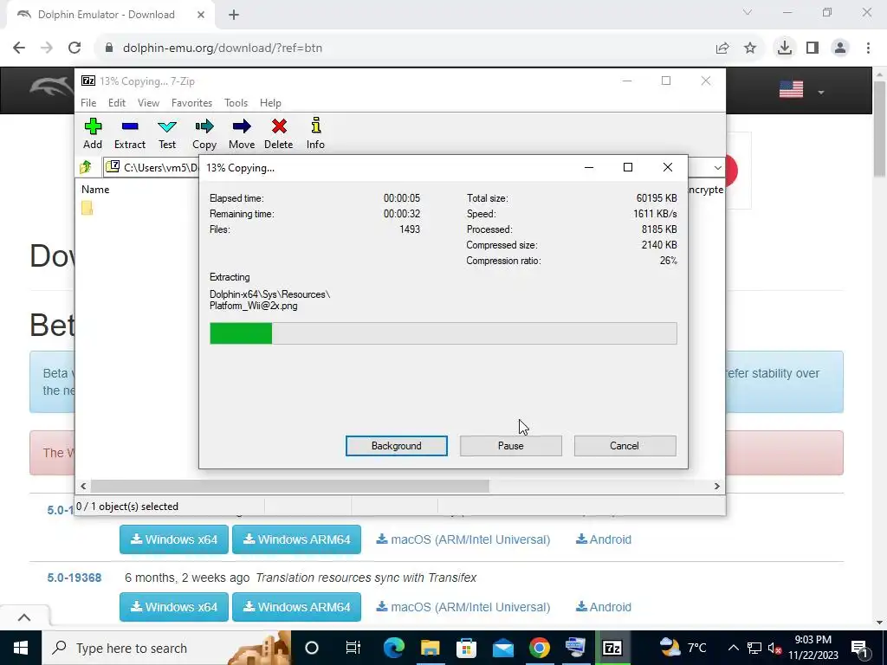Viewport: 887px width, 665px height.
Task: Click the Test toolbar icon in 7-Zip
Action: click(x=167, y=133)
